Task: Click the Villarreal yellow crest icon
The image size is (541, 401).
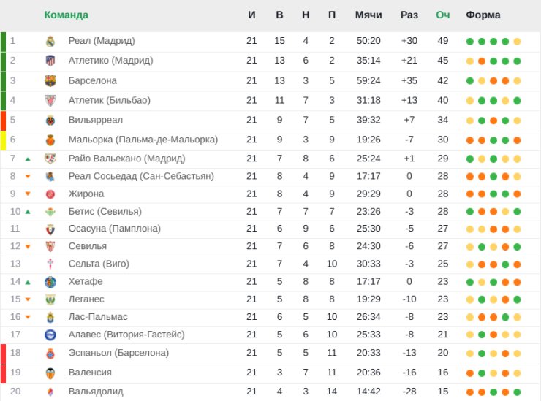Action: coord(50,121)
